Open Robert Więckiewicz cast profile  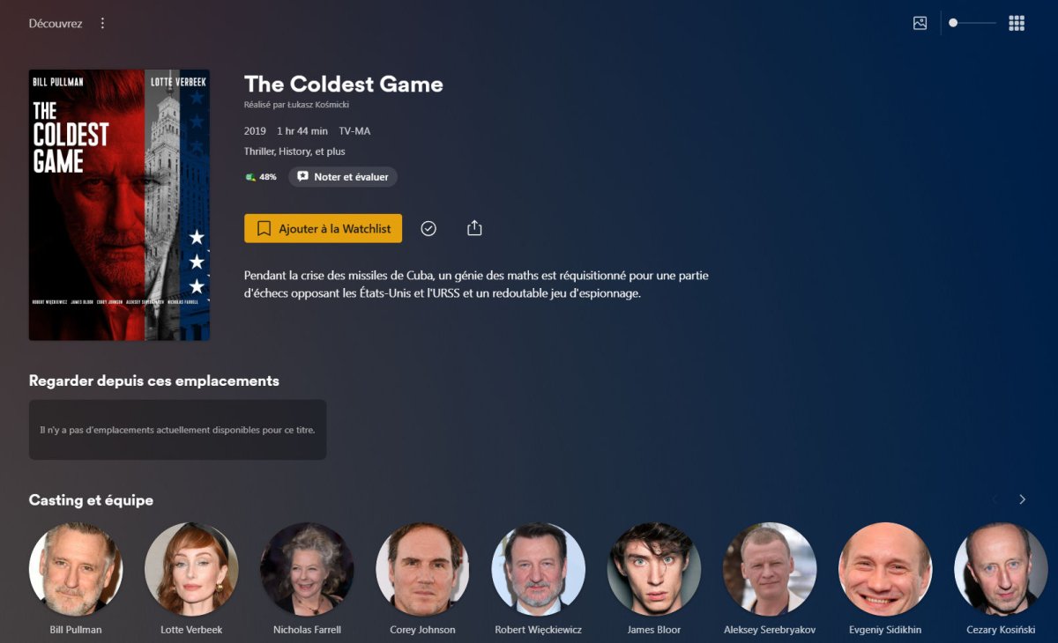(x=539, y=569)
